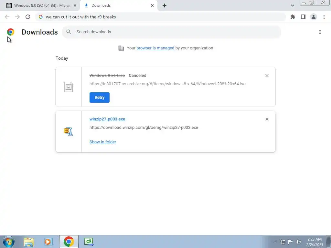Open the tab search chevron
Image resolution: width=331 pixels, height=248 pixels.
pyautogui.click(x=292, y=5)
